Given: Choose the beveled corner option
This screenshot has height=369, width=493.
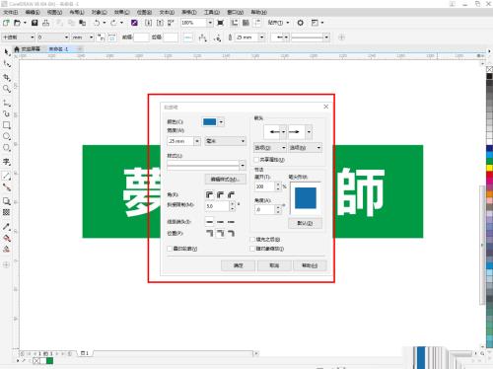Looking at the screenshot, I should click(x=231, y=194).
